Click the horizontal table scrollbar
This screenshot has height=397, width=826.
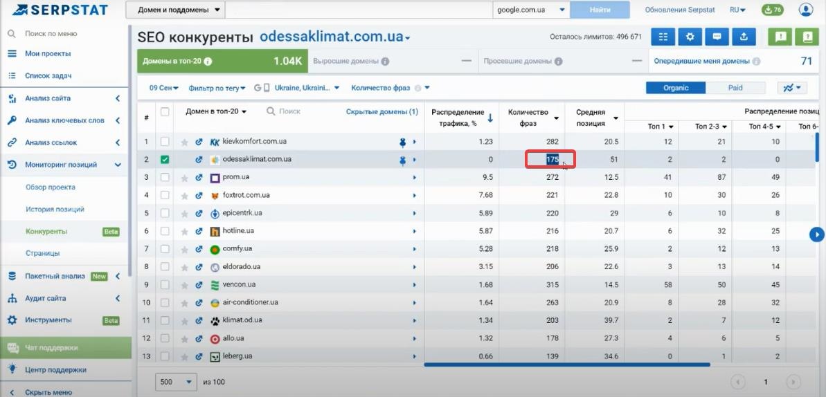point(567,364)
